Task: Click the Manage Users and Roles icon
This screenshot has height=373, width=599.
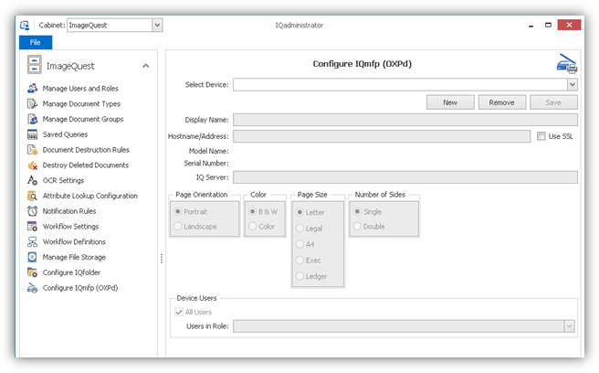Action: tap(33, 89)
